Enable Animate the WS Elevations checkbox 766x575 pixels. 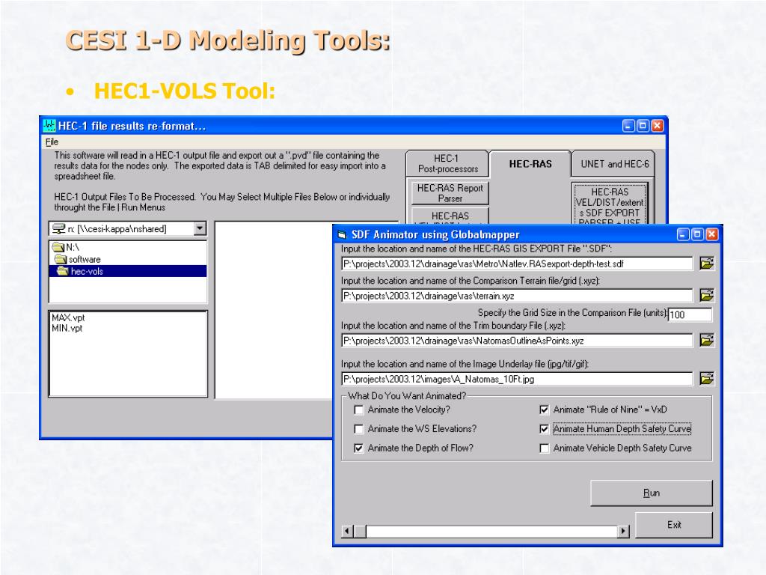359,429
